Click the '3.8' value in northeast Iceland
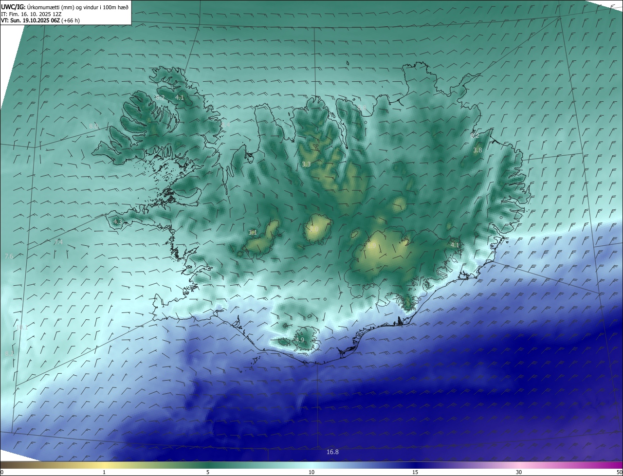Viewport: 623px width, 476px height. click(477, 150)
